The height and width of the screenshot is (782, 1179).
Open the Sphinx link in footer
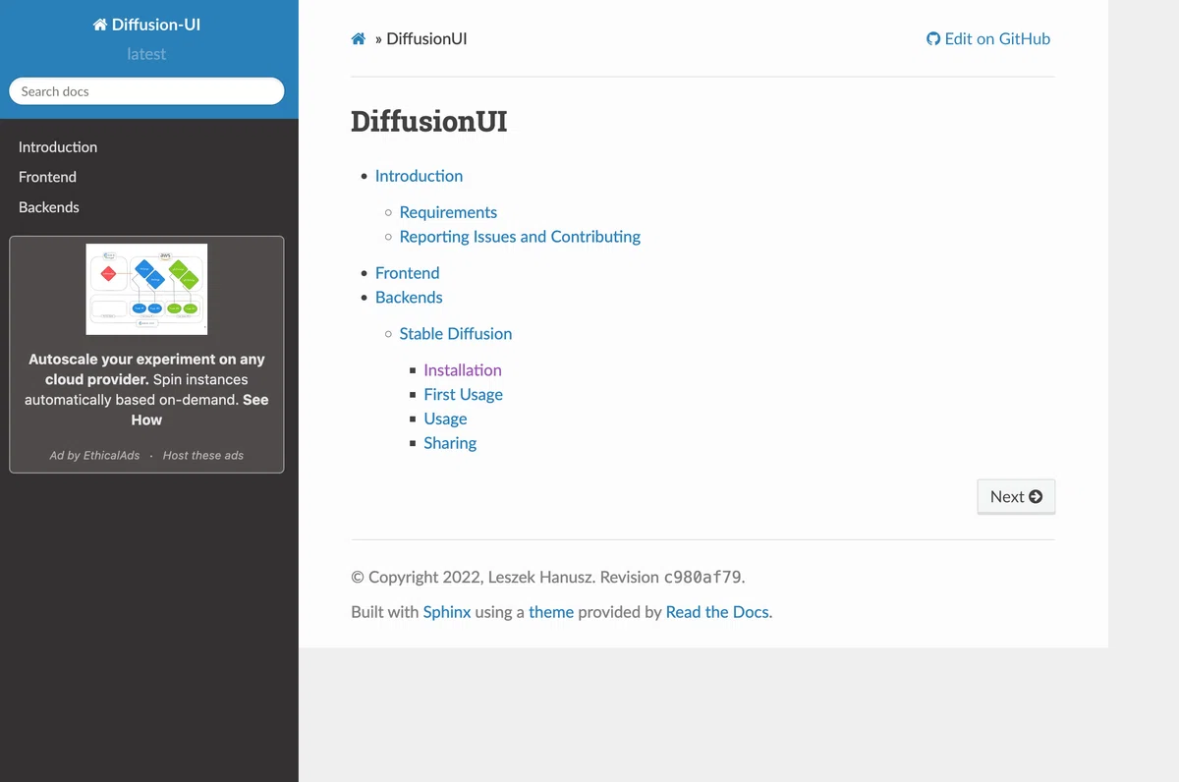pyautogui.click(x=447, y=612)
